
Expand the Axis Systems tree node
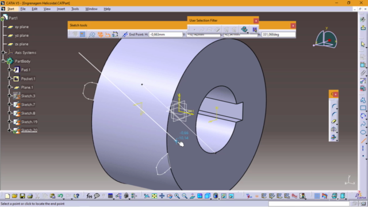3,52
